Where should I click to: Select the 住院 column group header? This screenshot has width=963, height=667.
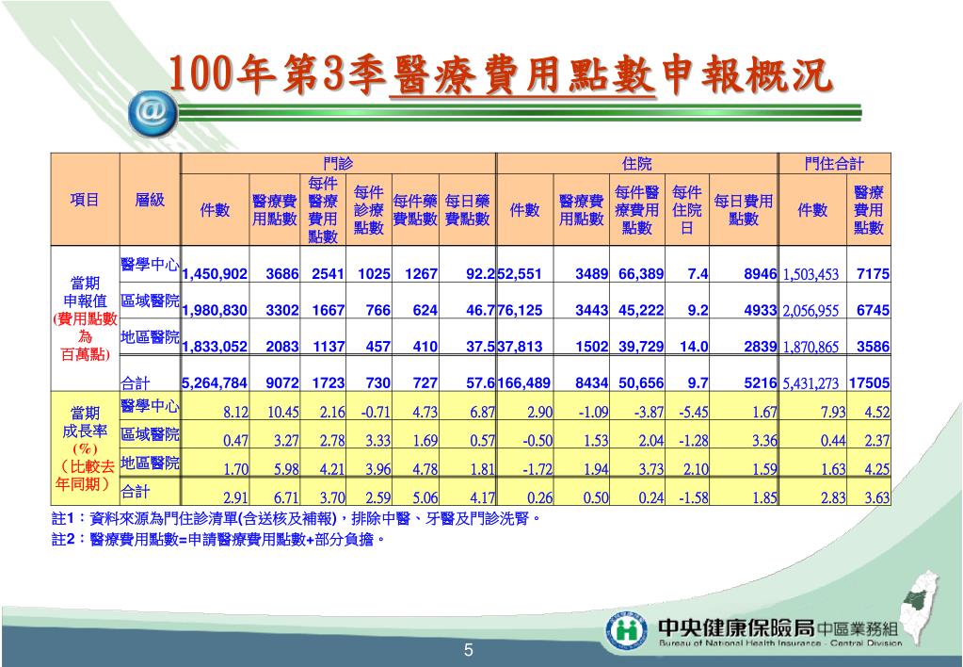[x=636, y=164]
